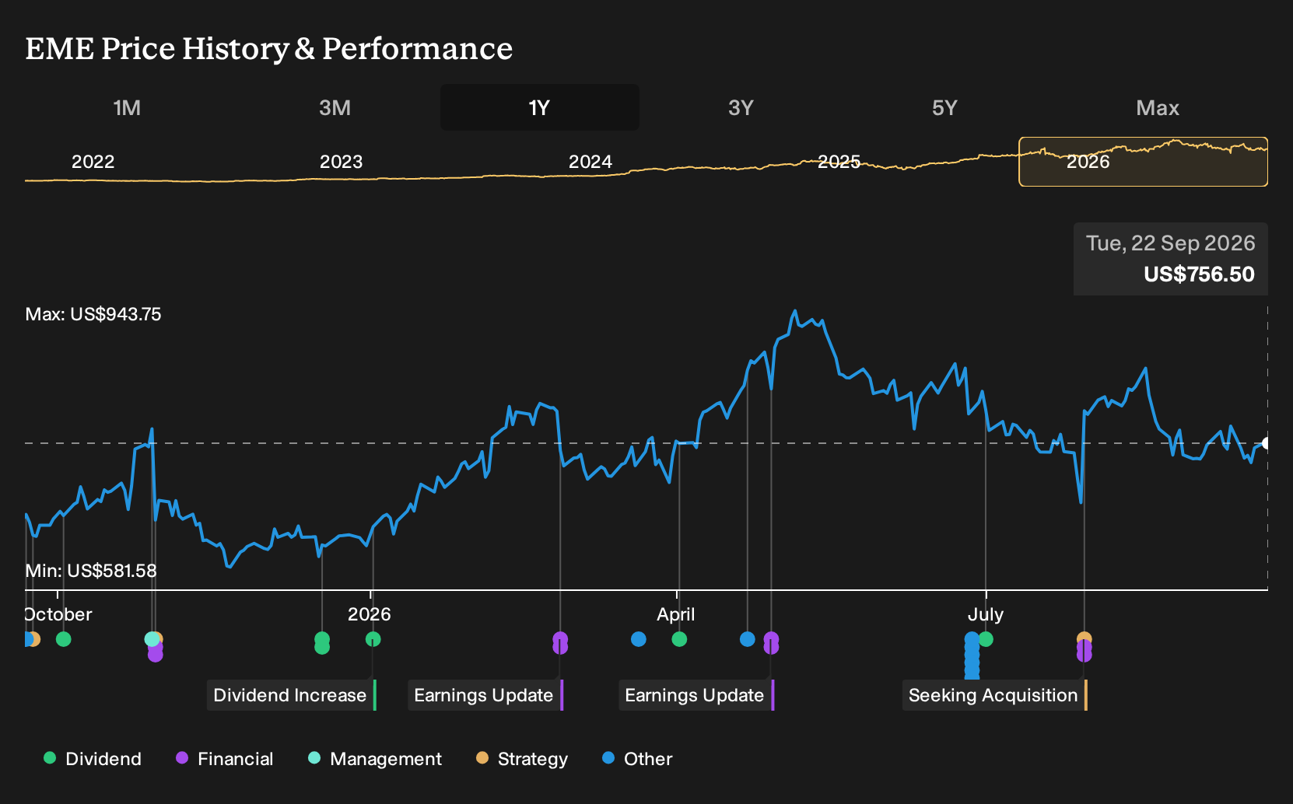Toggle the Management legend filter
The height and width of the screenshot is (804, 1293).
click(375, 759)
